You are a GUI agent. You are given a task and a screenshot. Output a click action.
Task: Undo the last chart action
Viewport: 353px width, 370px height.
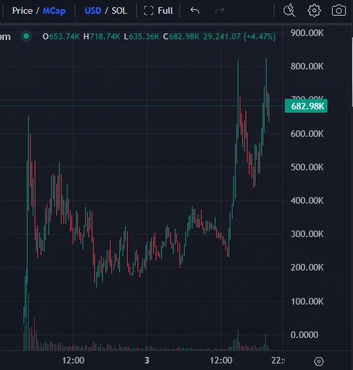point(195,10)
